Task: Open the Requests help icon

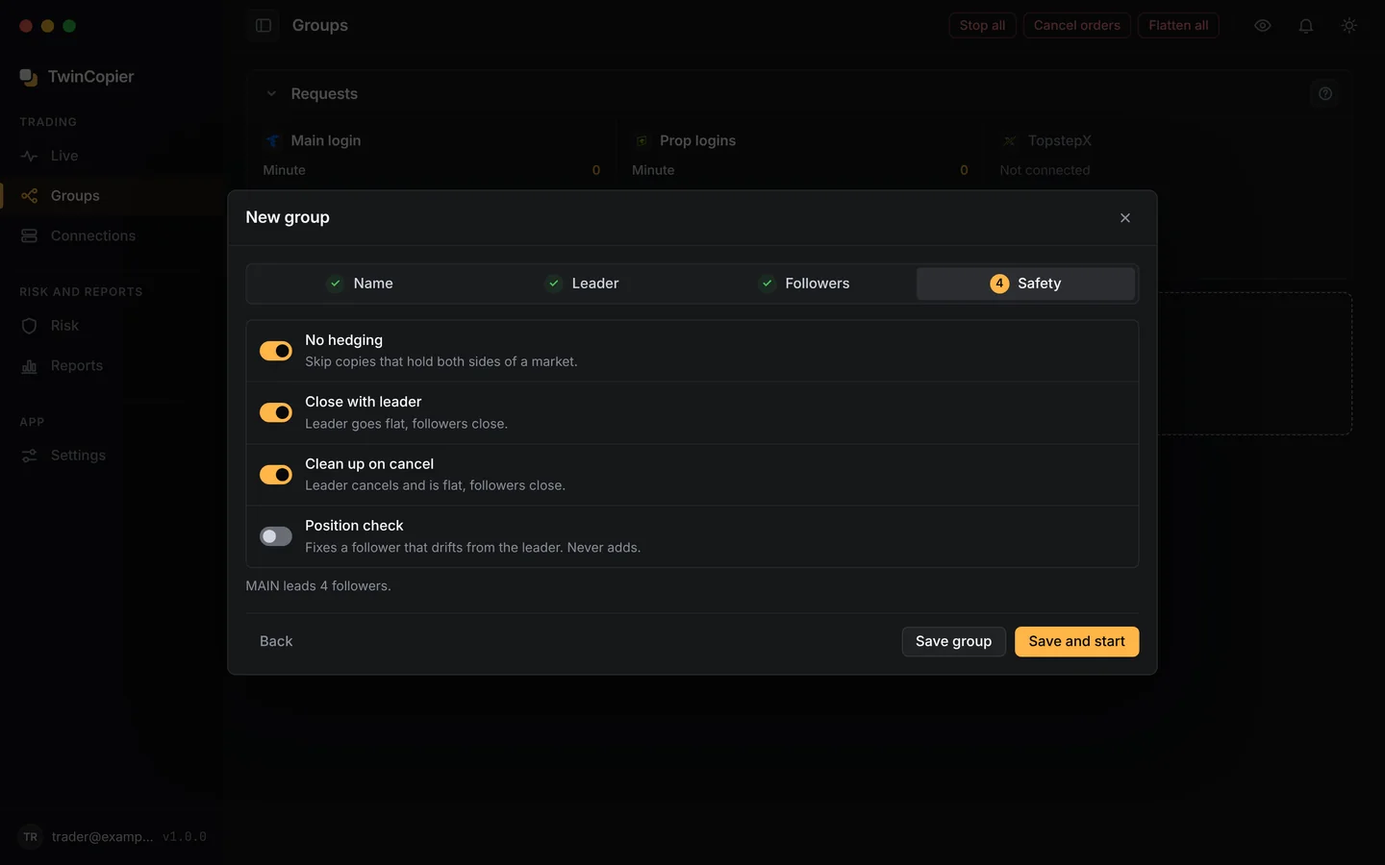Action: 1325,93
